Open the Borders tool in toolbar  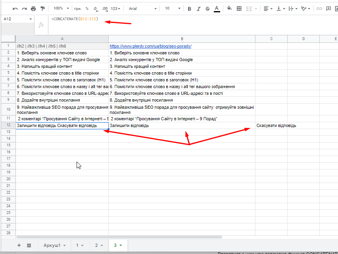coord(239,8)
